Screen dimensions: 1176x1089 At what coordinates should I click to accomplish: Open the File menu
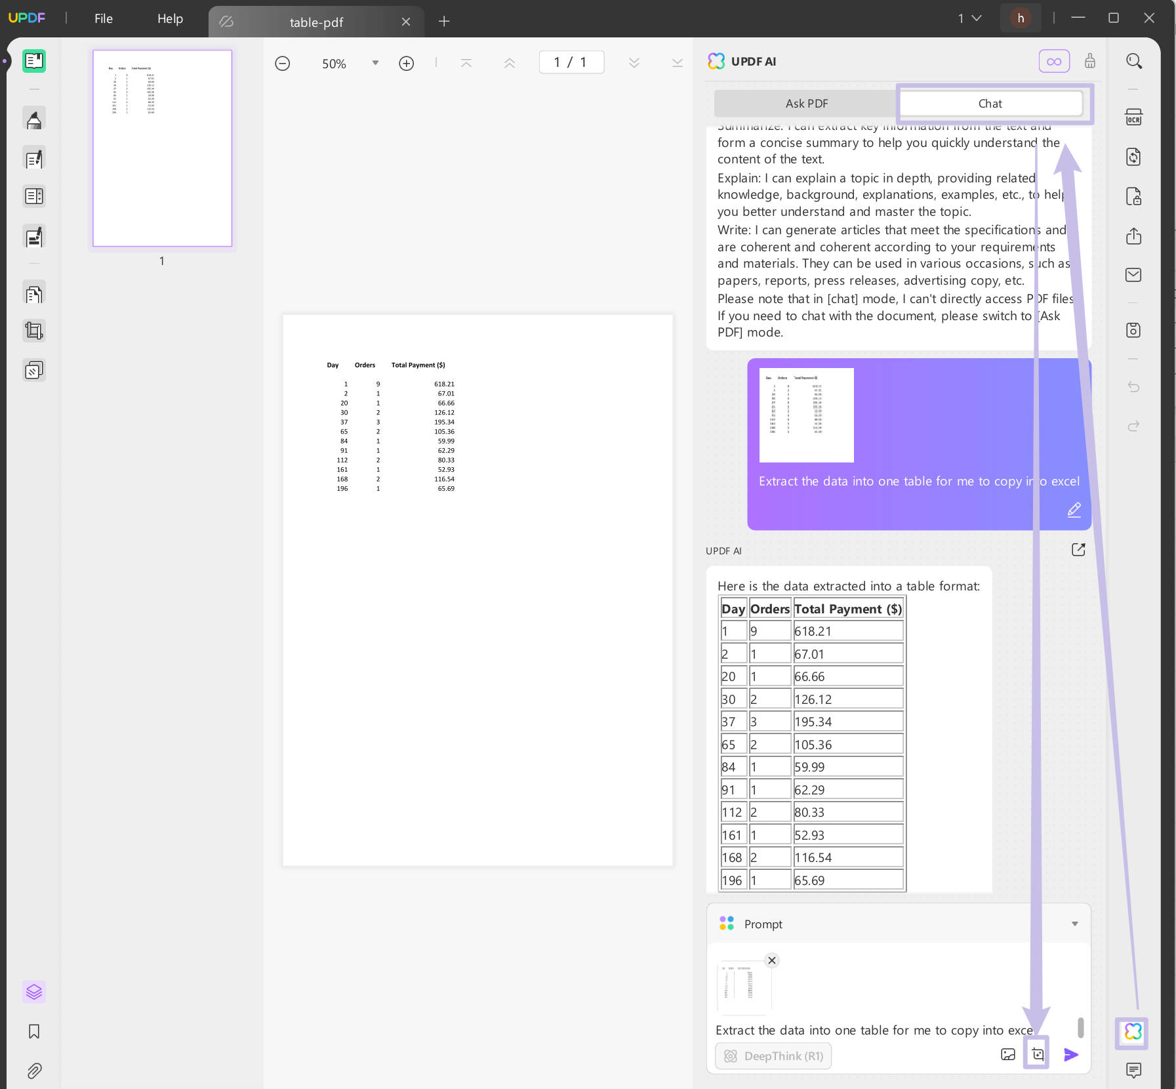[103, 18]
